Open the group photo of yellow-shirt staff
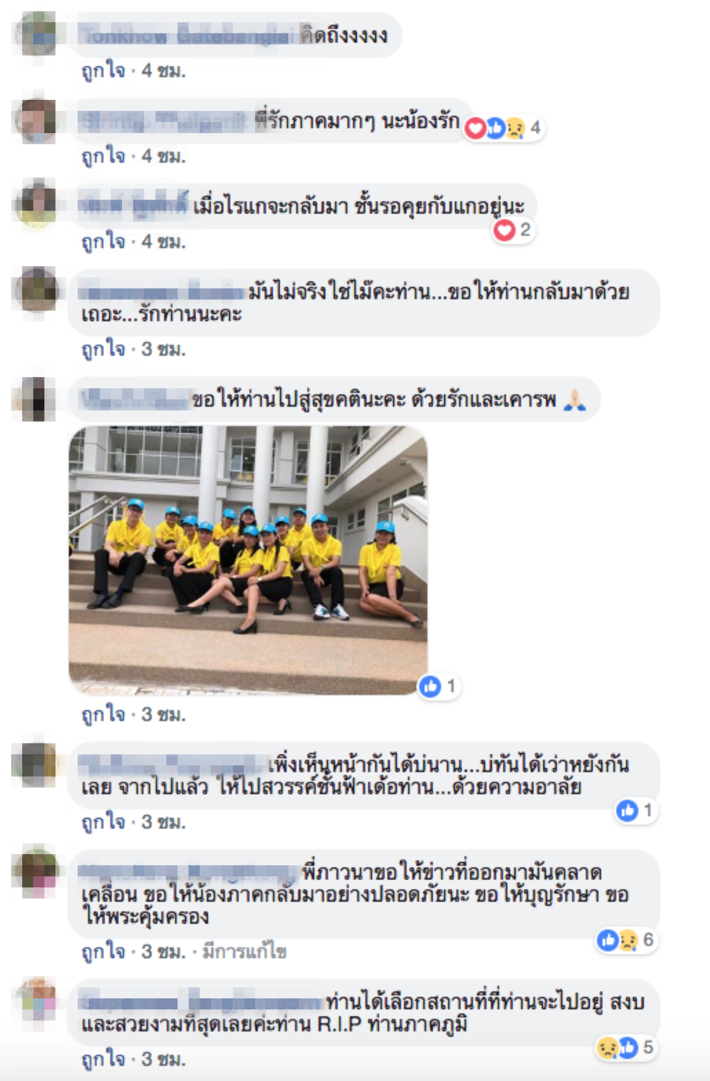Viewport: 710px width, 1081px height. (x=248, y=560)
